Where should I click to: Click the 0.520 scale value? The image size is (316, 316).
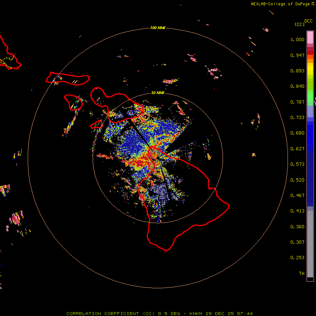[297, 180]
